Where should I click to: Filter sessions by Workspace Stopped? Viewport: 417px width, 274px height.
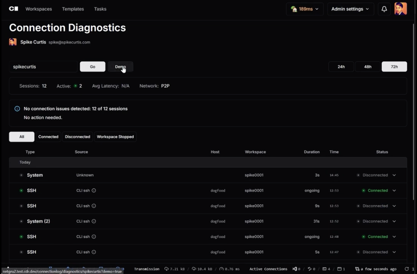tap(115, 137)
